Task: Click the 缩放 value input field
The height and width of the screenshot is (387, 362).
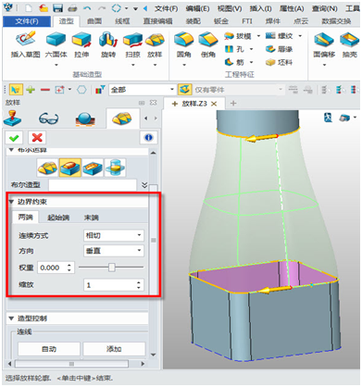Action: 114,285
